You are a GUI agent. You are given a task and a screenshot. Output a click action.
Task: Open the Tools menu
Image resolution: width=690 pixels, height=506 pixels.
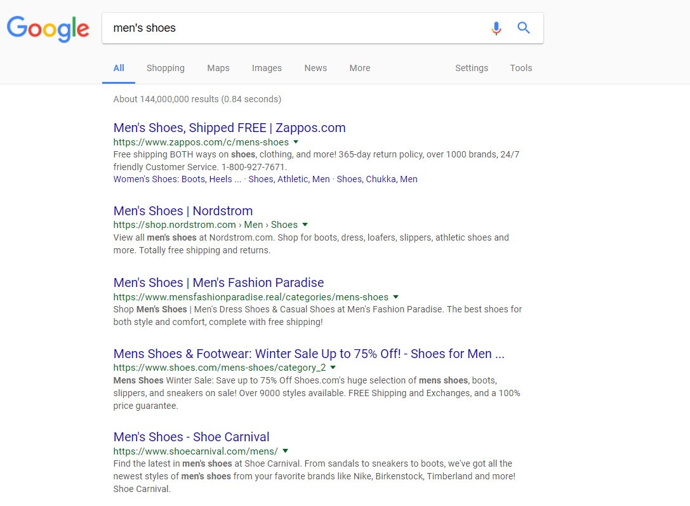click(x=521, y=68)
